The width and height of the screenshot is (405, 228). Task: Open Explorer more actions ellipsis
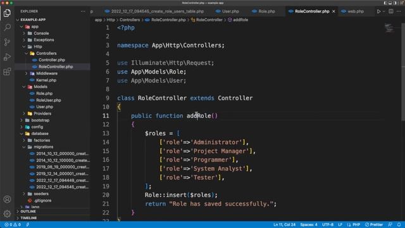(x=83, y=11)
